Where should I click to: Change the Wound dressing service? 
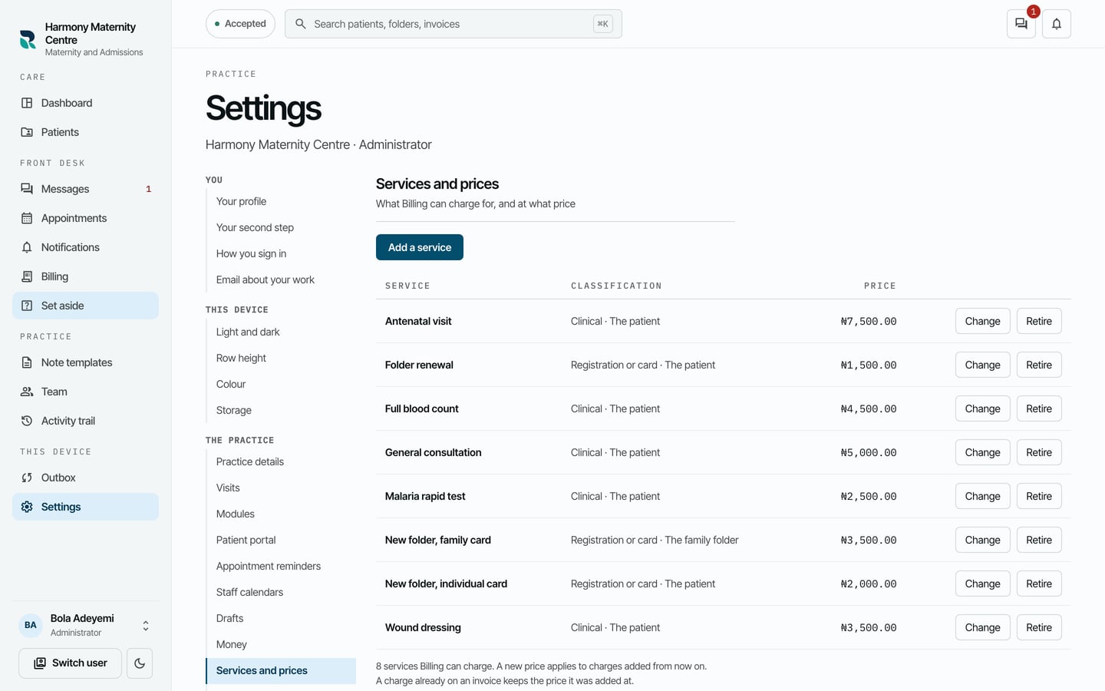point(982,627)
